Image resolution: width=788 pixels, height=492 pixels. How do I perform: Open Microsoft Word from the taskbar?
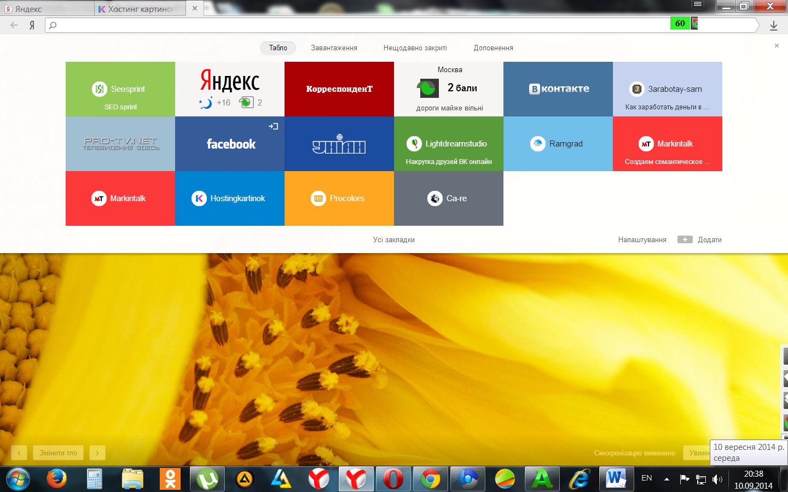pos(616,479)
